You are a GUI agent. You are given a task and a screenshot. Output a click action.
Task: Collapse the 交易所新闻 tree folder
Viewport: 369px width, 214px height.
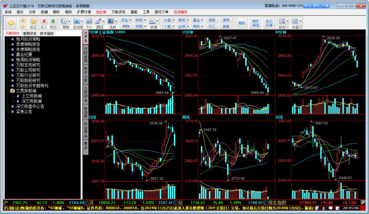tap(12, 91)
